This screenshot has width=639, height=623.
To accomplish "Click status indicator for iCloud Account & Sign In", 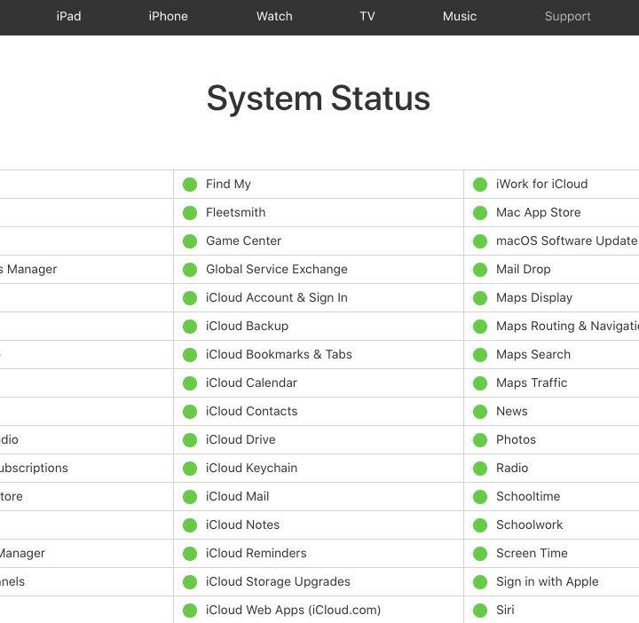I will tap(190, 298).
